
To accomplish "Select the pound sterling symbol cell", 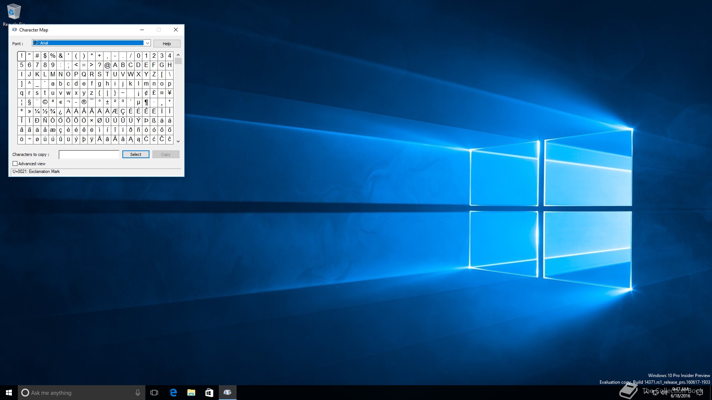I will 154,93.
